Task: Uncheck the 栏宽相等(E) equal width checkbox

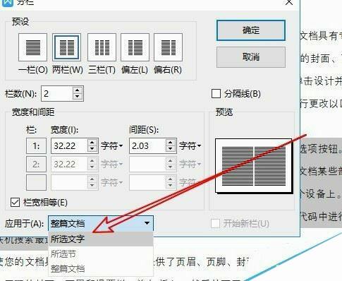Action: [x=16, y=203]
